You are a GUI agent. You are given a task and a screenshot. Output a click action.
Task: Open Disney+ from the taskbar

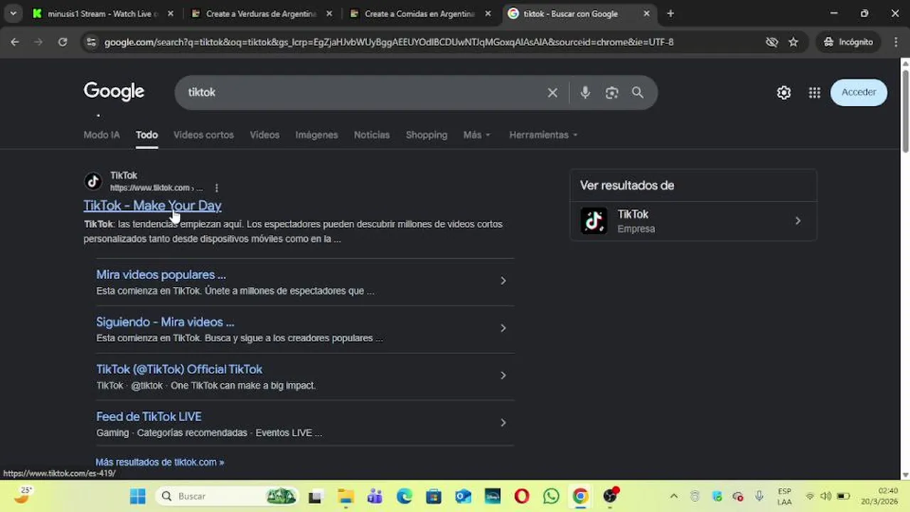coord(493,496)
